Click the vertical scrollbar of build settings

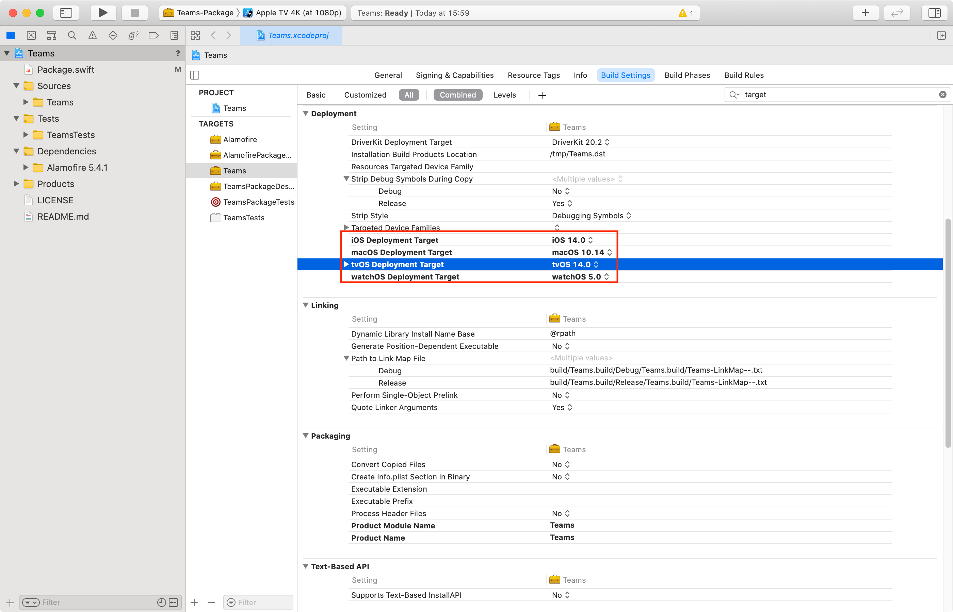click(948, 333)
